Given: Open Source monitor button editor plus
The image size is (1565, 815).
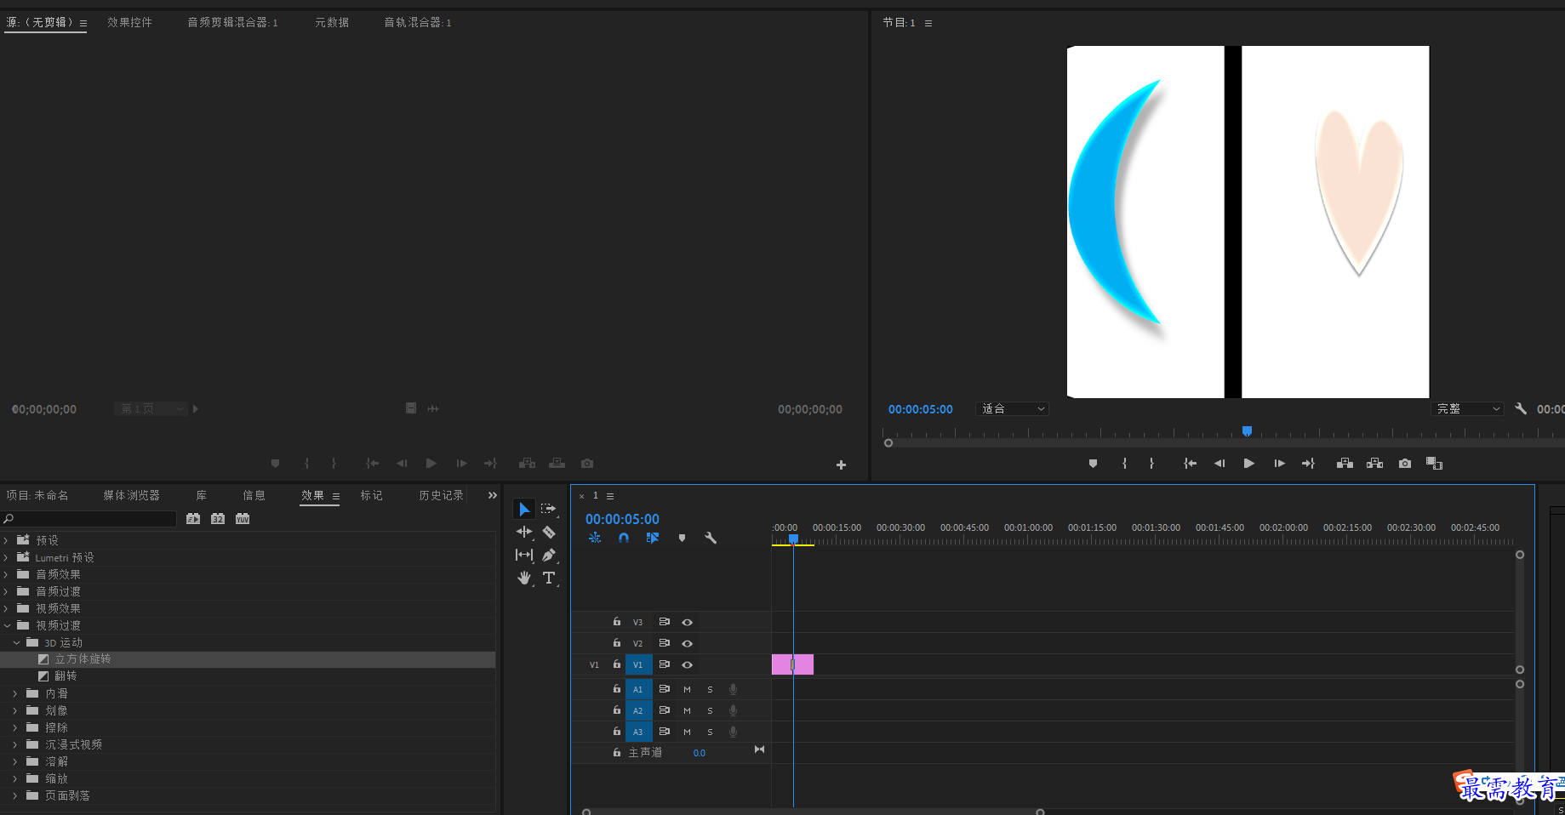Looking at the screenshot, I should 841,464.
